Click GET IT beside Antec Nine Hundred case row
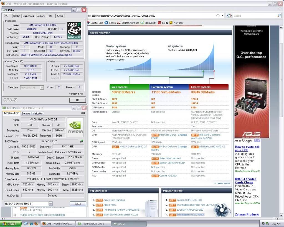 pyautogui.click(x=155, y=159)
